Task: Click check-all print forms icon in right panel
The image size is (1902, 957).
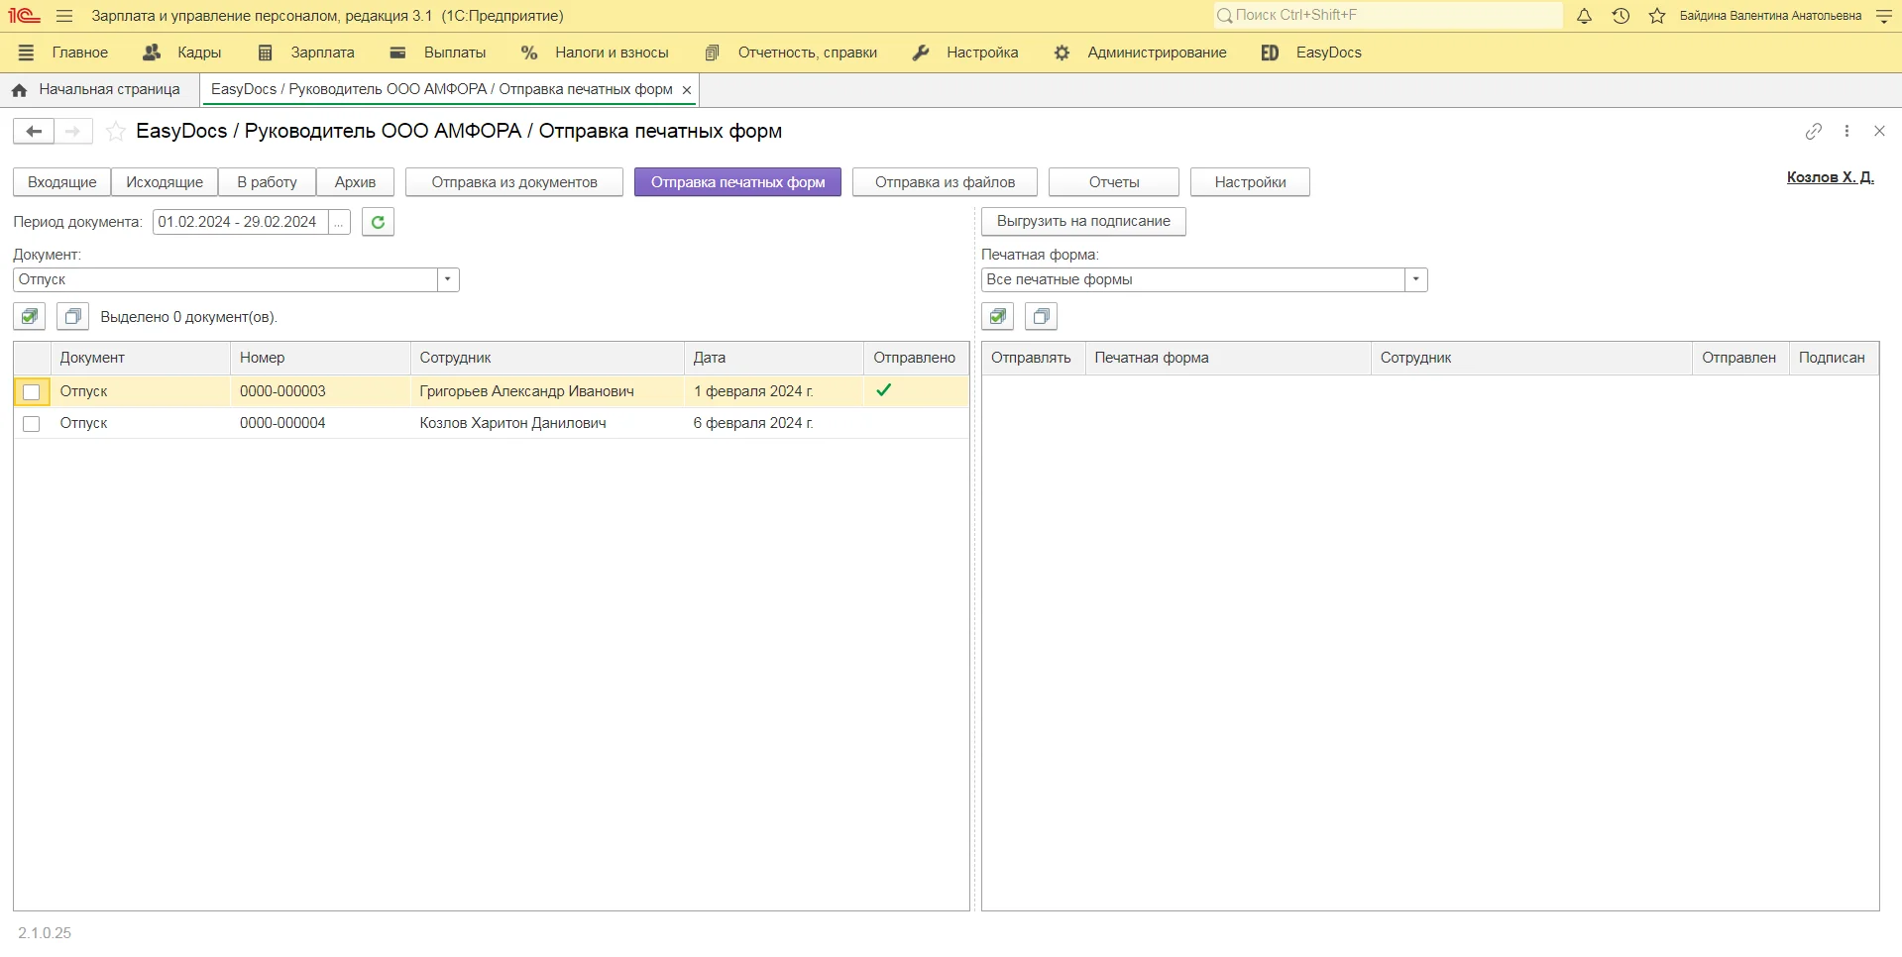Action: click(998, 317)
